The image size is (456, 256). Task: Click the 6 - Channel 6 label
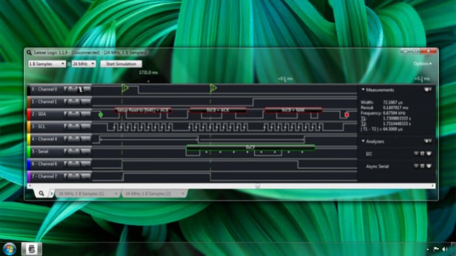(x=44, y=164)
